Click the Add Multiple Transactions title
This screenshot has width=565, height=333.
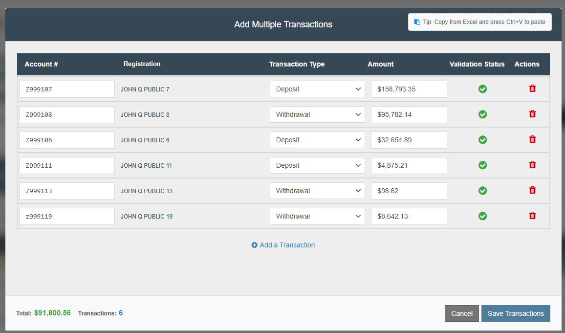[x=283, y=24]
